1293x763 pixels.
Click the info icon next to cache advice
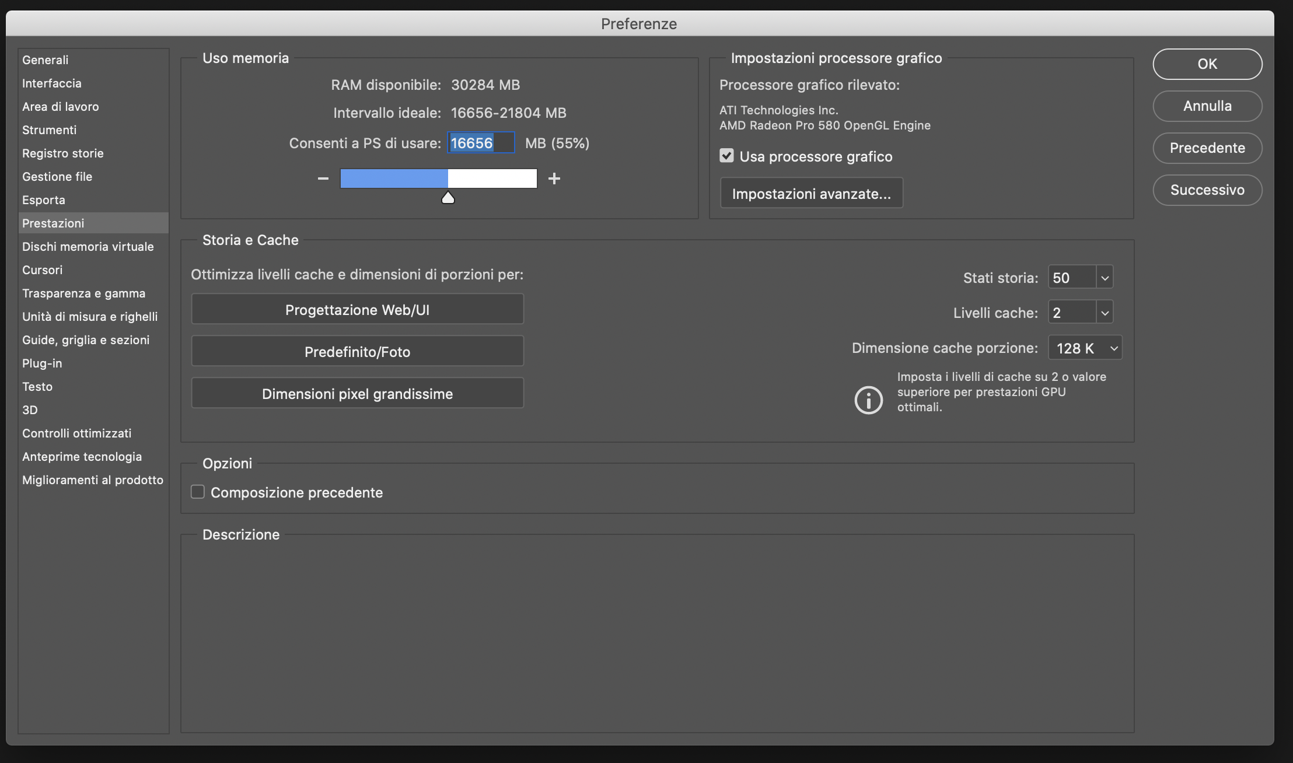[x=868, y=400]
